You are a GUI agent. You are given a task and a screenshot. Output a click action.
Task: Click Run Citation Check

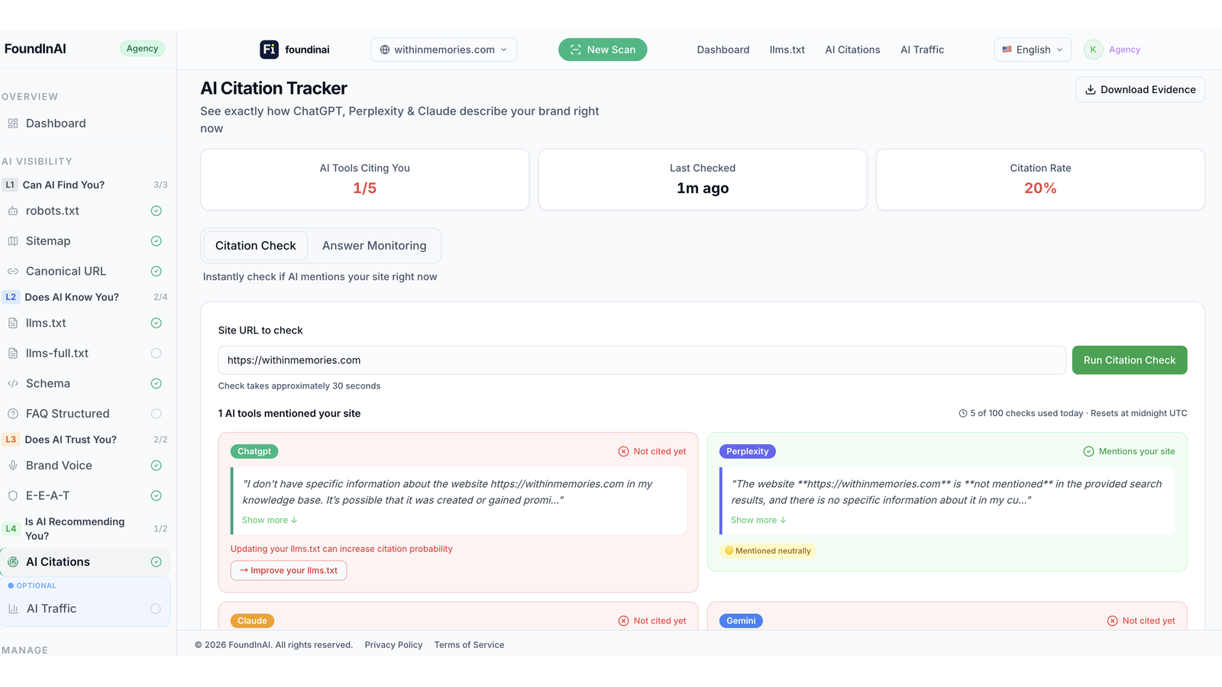click(1130, 360)
